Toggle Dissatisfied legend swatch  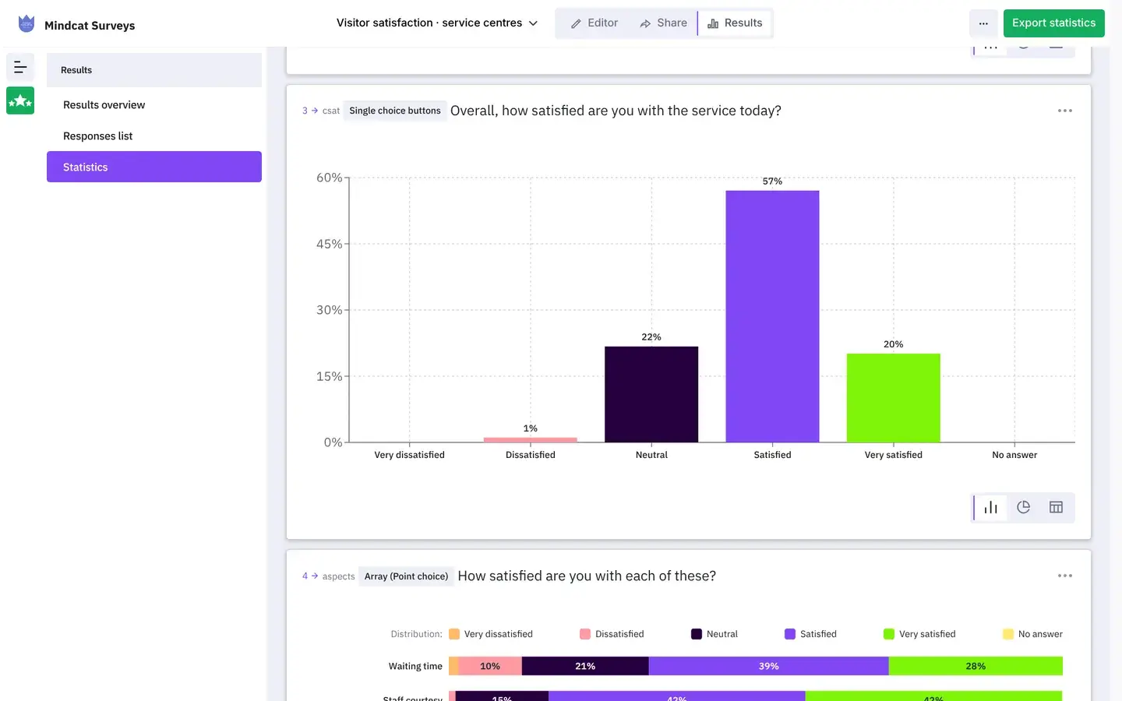585,634
